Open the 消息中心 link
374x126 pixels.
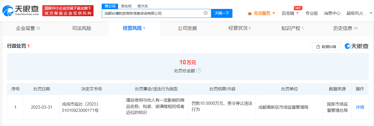[332, 13]
